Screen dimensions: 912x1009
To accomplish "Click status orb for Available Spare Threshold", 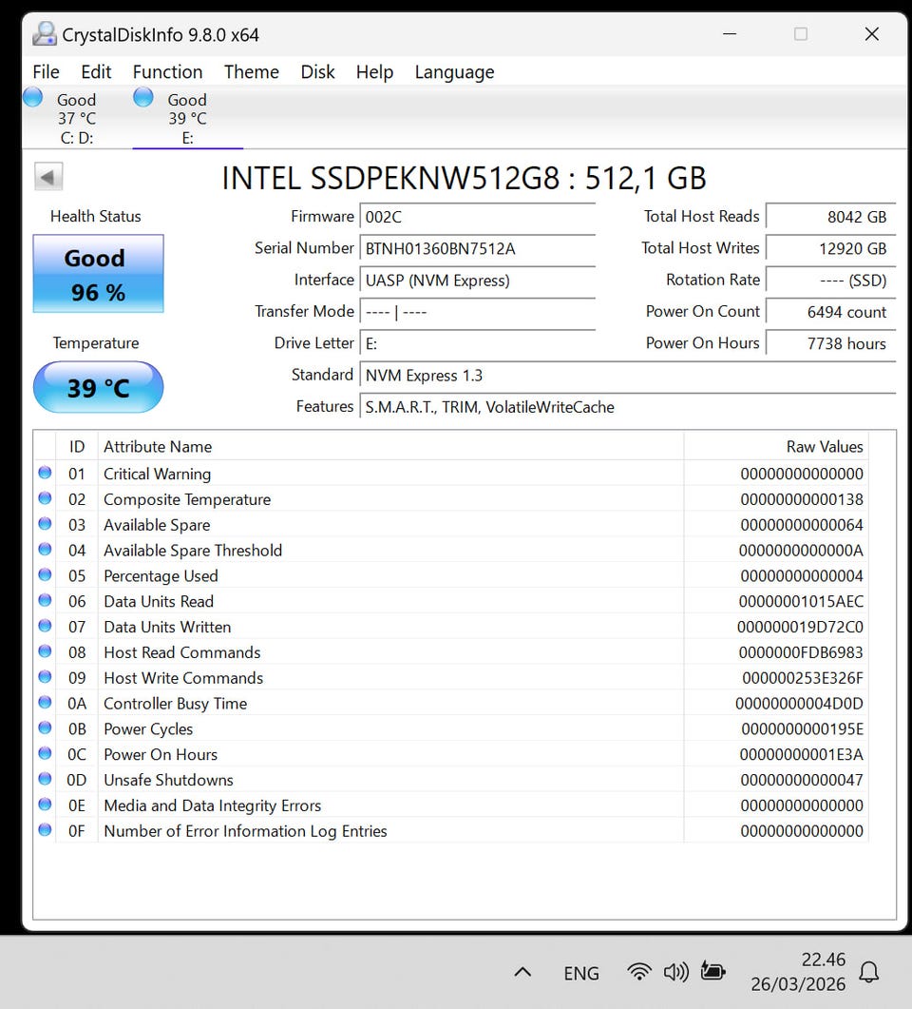I will [45, 550].
